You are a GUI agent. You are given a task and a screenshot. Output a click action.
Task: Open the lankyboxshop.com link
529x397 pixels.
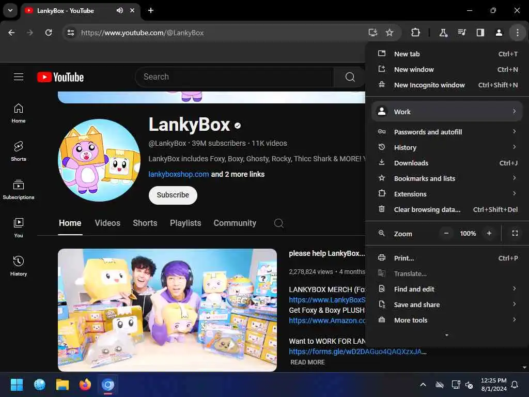click(x=178, y=174)
